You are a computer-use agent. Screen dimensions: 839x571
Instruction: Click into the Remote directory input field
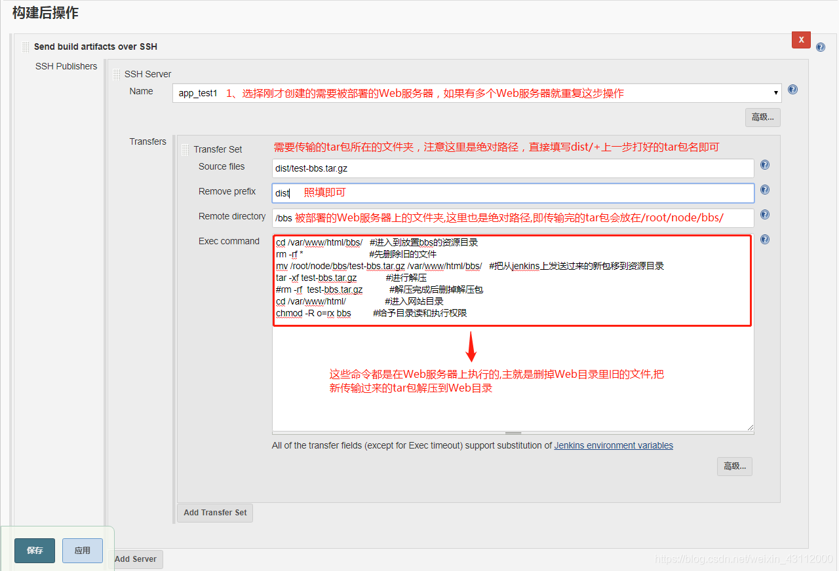[513, 218]
